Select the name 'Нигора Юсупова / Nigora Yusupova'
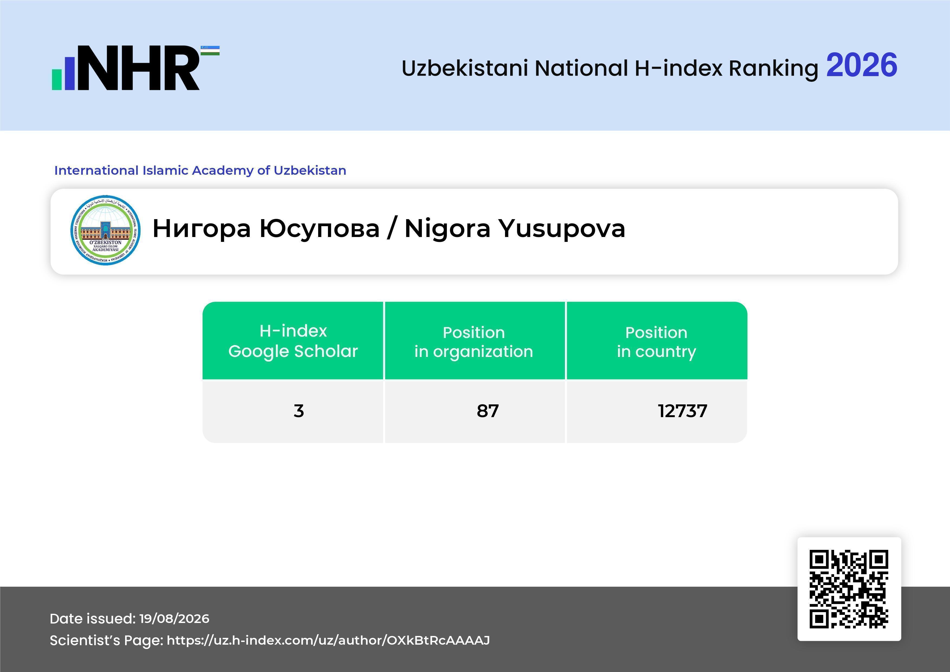Viewport: 950px width, 672px height. pos(389,228)
